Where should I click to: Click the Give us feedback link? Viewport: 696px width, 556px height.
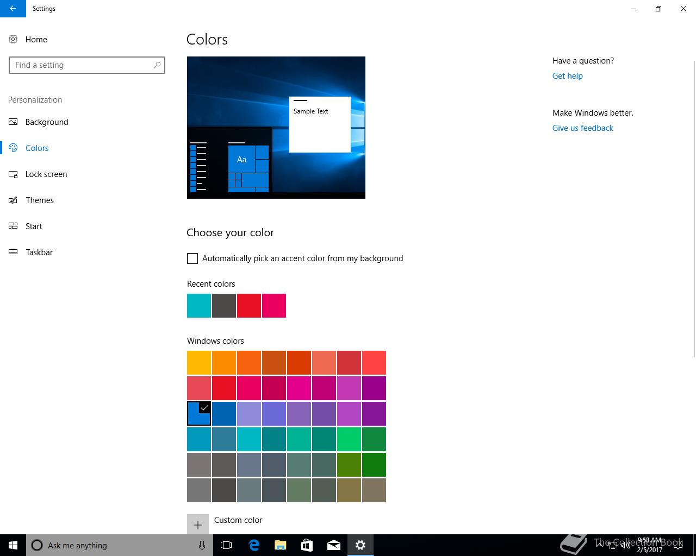[x=583, y=128]
